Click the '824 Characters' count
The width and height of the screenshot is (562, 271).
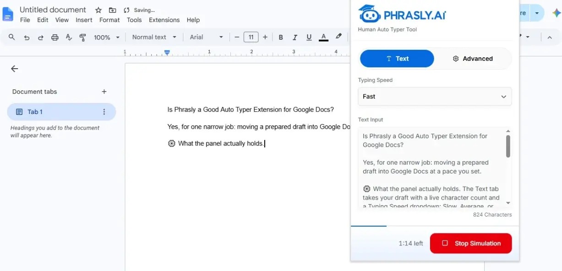[x=492, y=215]
